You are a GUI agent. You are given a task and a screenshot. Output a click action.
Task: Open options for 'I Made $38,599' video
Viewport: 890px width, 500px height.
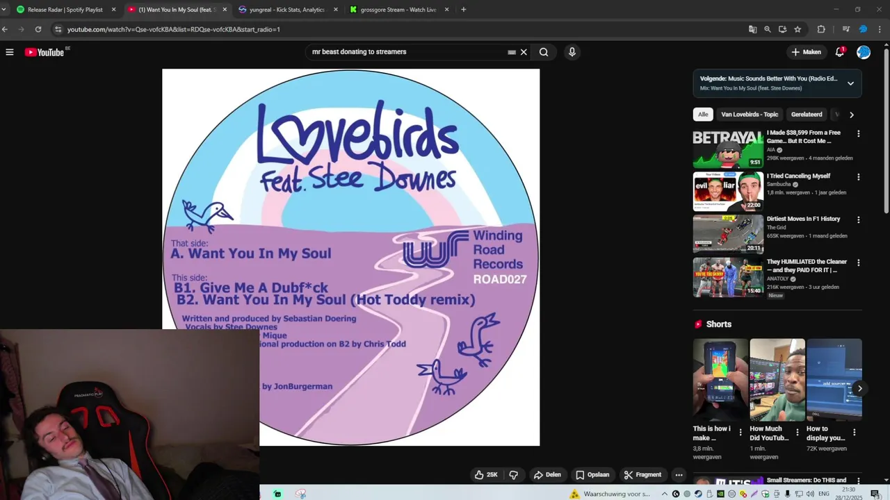click(858, 133)
